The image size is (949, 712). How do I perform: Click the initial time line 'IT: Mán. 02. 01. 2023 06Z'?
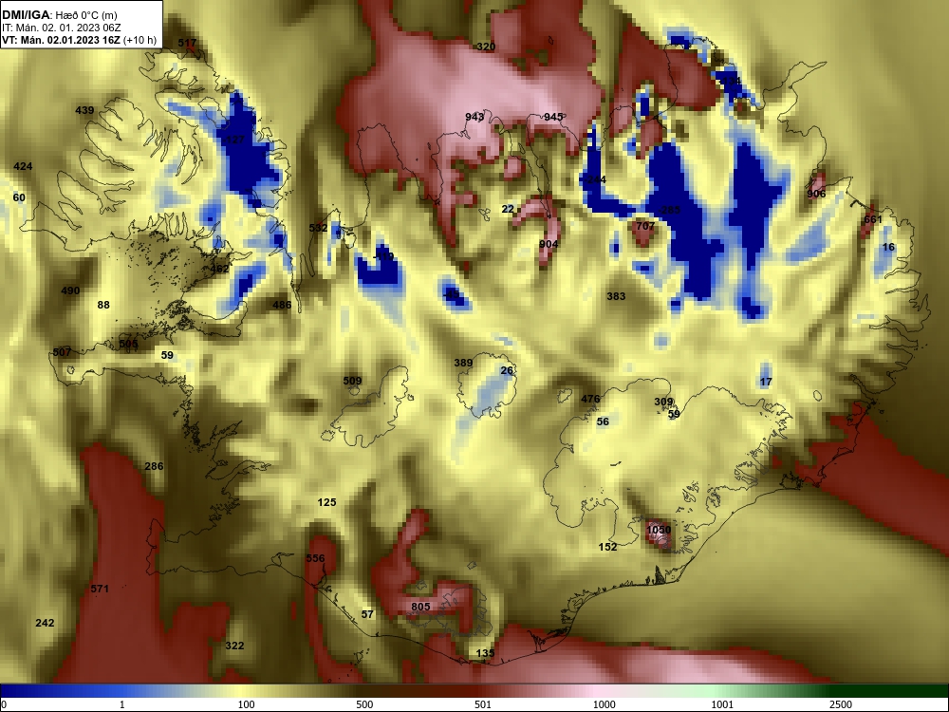point(62,28)
